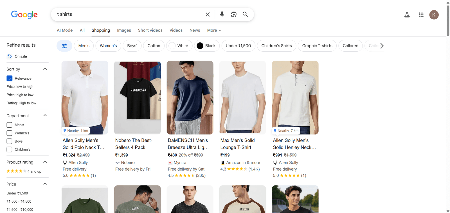Viewport: 450px width, 213px height.
Task: Tick the Women's department checkbox
Action: tap(10, 133)
